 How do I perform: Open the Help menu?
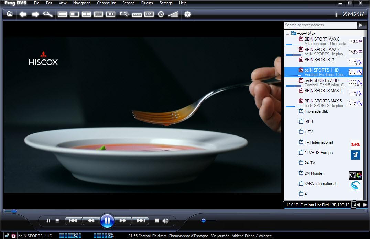tap(183, 3)
